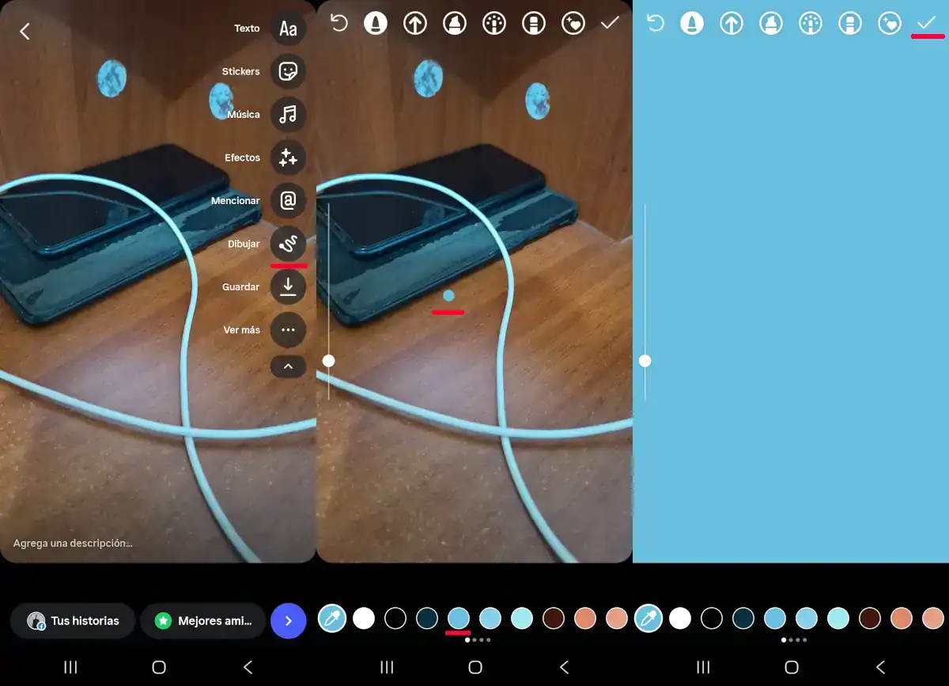Tap the Guardar download icon

tap(288, 287)
